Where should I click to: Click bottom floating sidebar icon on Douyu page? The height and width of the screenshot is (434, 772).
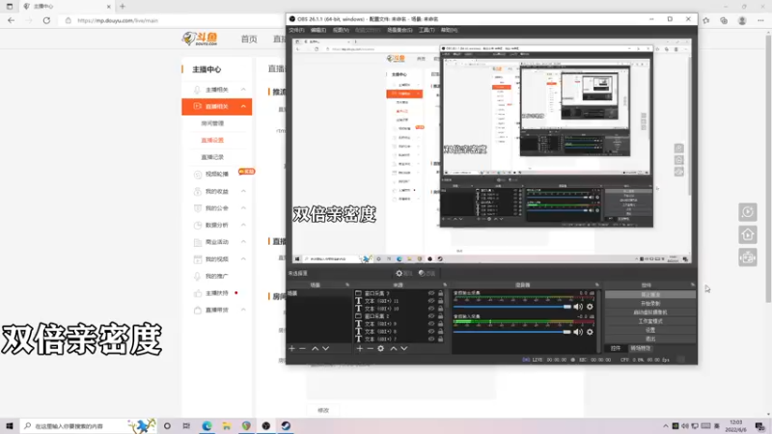[x=747, y=258]
